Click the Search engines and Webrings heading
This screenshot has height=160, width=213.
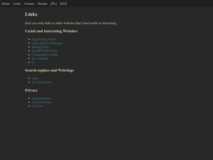coord(49,70)
